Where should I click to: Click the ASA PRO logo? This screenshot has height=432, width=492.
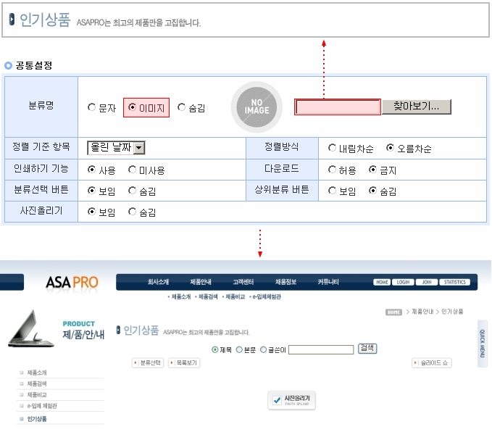tap(71, 282)
